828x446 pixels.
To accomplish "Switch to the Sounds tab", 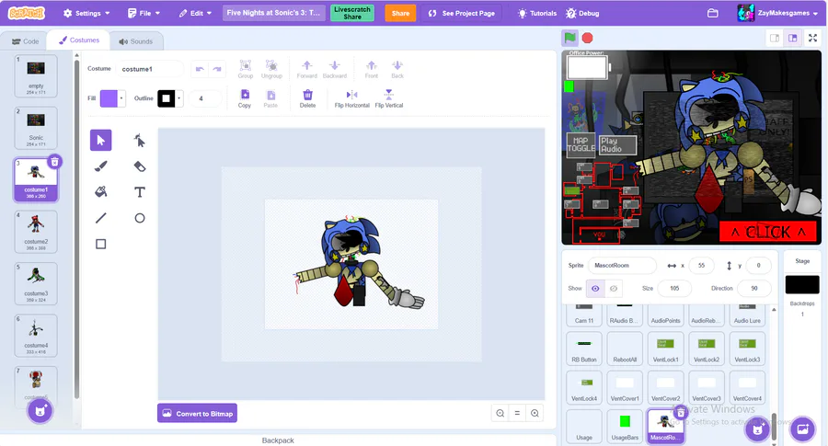I will point(136,41).
